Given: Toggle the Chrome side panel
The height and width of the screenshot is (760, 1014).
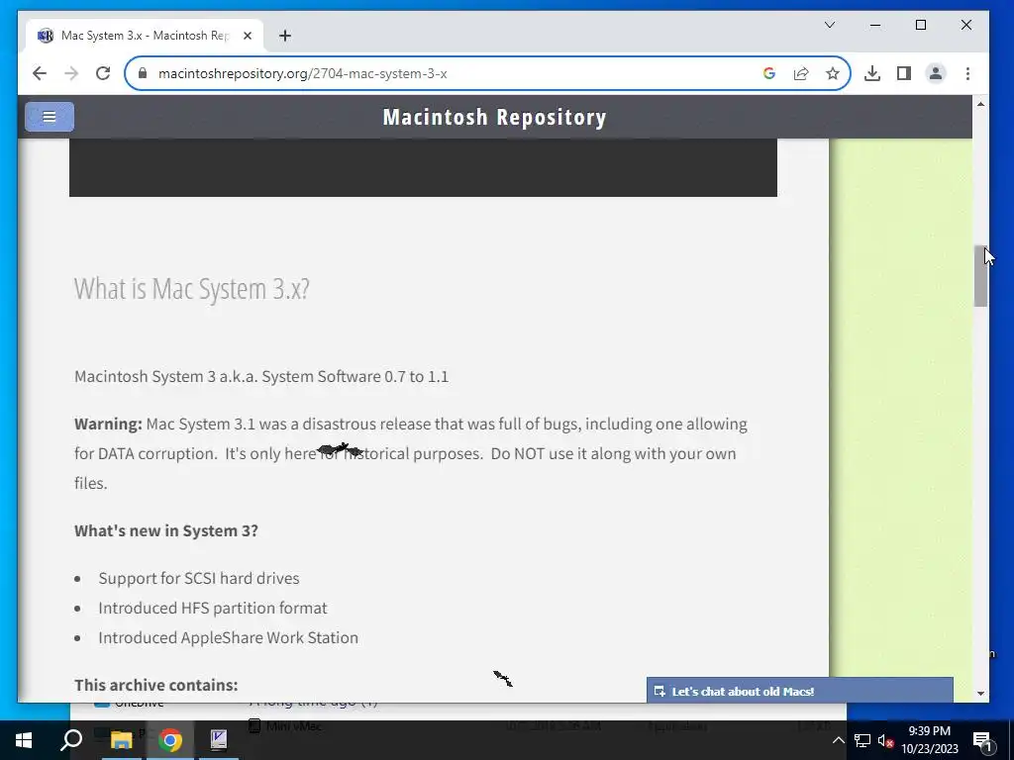Looking at the screenshot, I should point(903,73).
